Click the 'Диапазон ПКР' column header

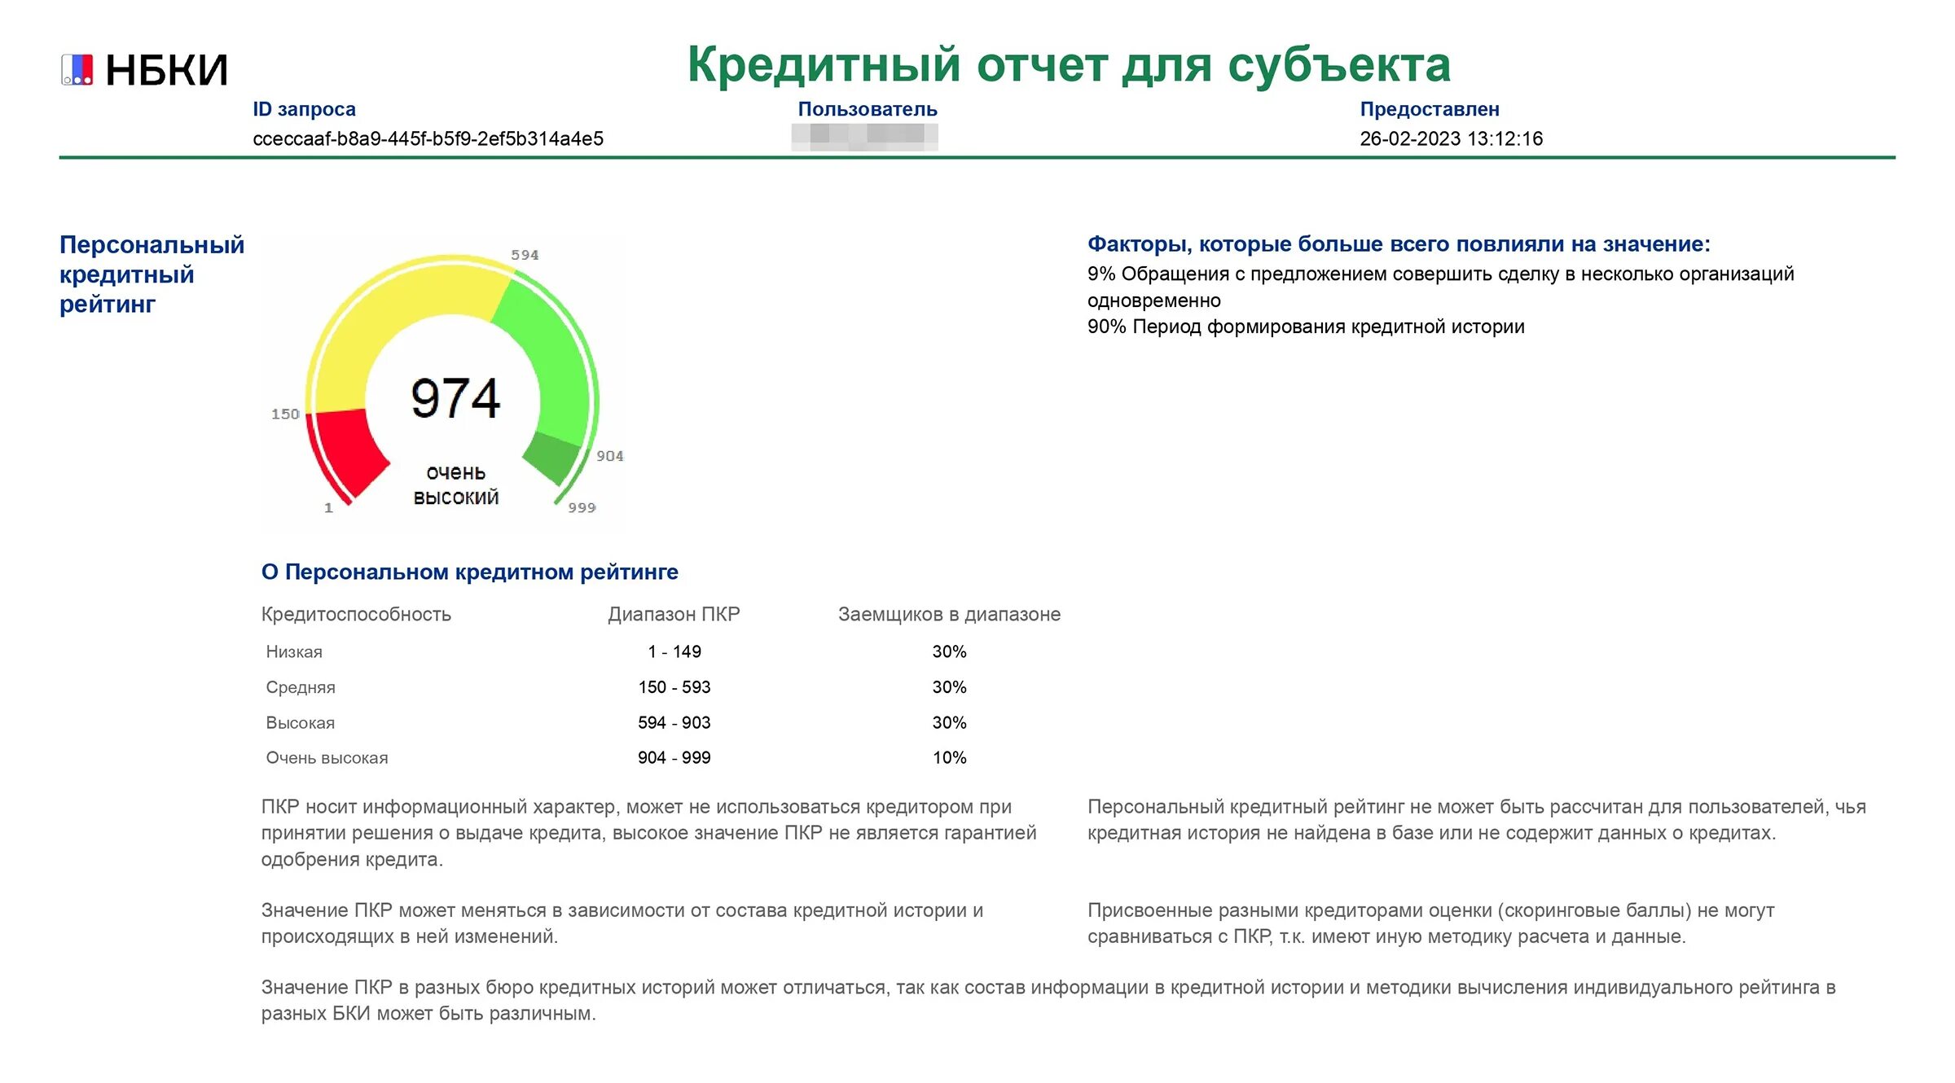click(674, 615)
